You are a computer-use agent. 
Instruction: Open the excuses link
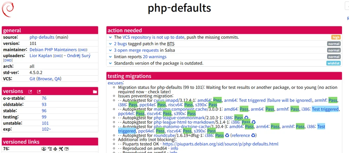pyautogui.click(x=116, y=83)
